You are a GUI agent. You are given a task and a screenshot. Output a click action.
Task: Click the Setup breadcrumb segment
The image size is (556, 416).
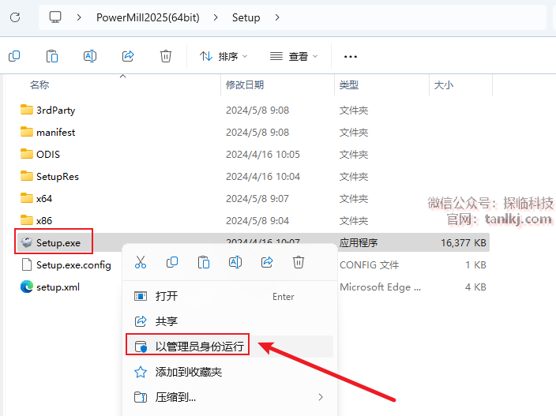point(246,17)
